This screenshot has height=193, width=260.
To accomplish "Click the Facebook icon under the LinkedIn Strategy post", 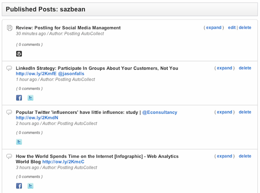I will tap(19, 98).
